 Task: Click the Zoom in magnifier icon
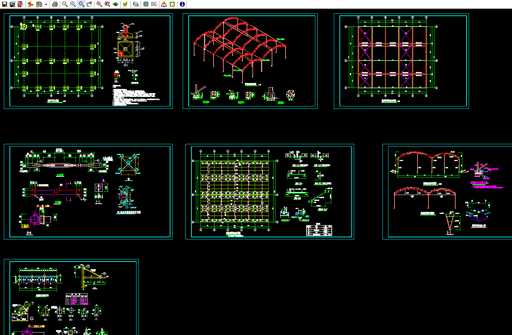tap(73, 4)
